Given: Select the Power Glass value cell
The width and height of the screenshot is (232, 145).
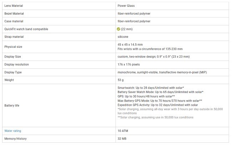Looking at the screenshot, I should click(126, 6).
